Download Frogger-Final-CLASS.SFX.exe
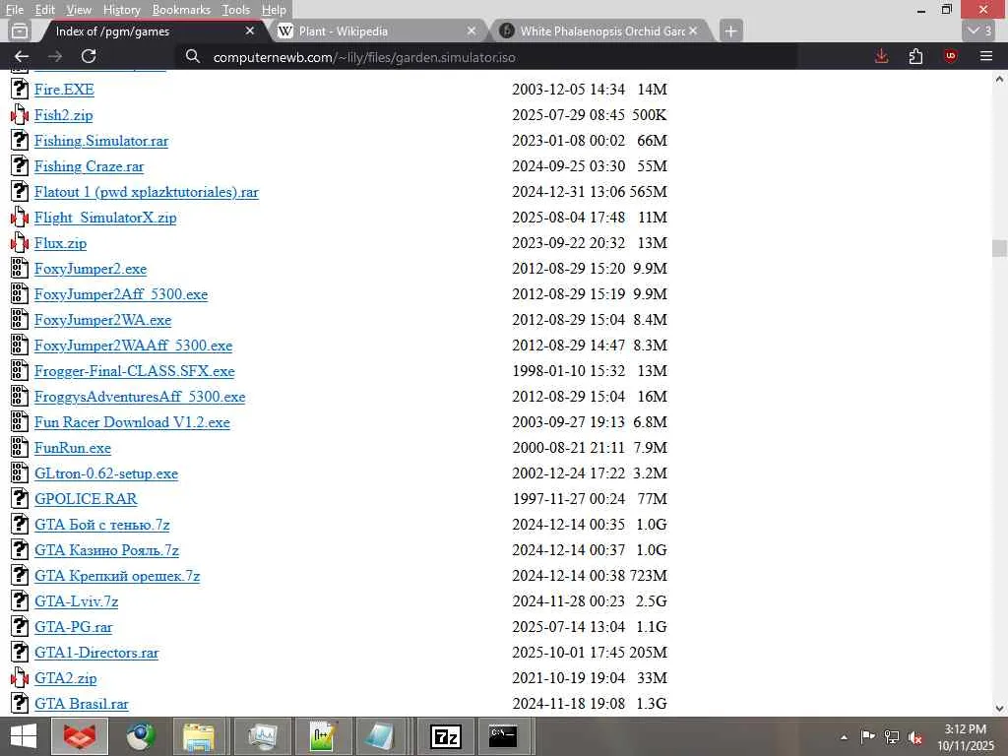 pyautogui.click(x=134, y=371)
